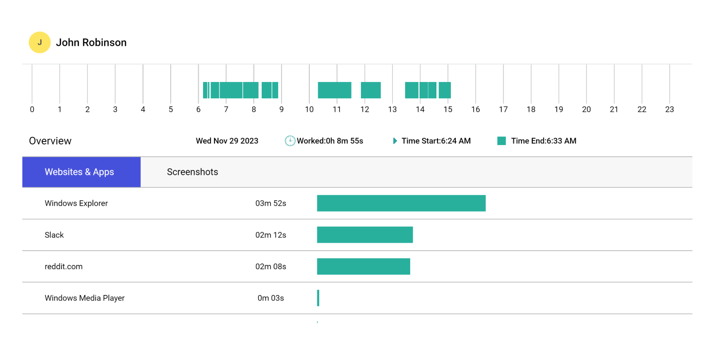Select the activity block at hour 11
This screenshot has width=715, height=362.
335,90
